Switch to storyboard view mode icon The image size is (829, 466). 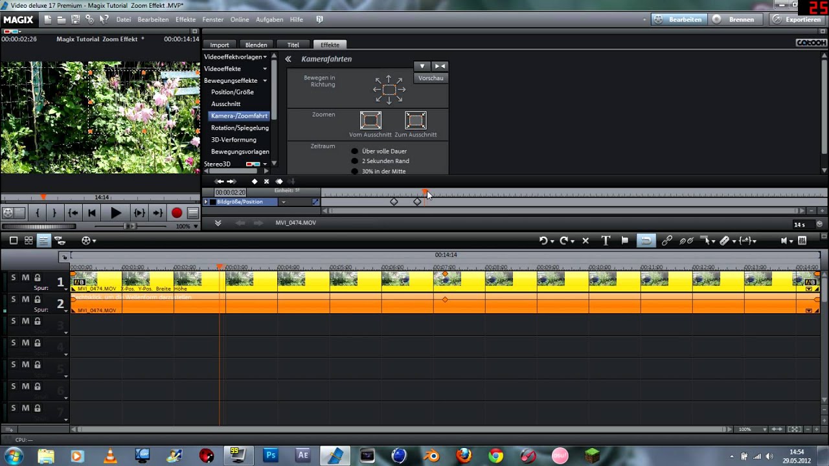point(14,241)
